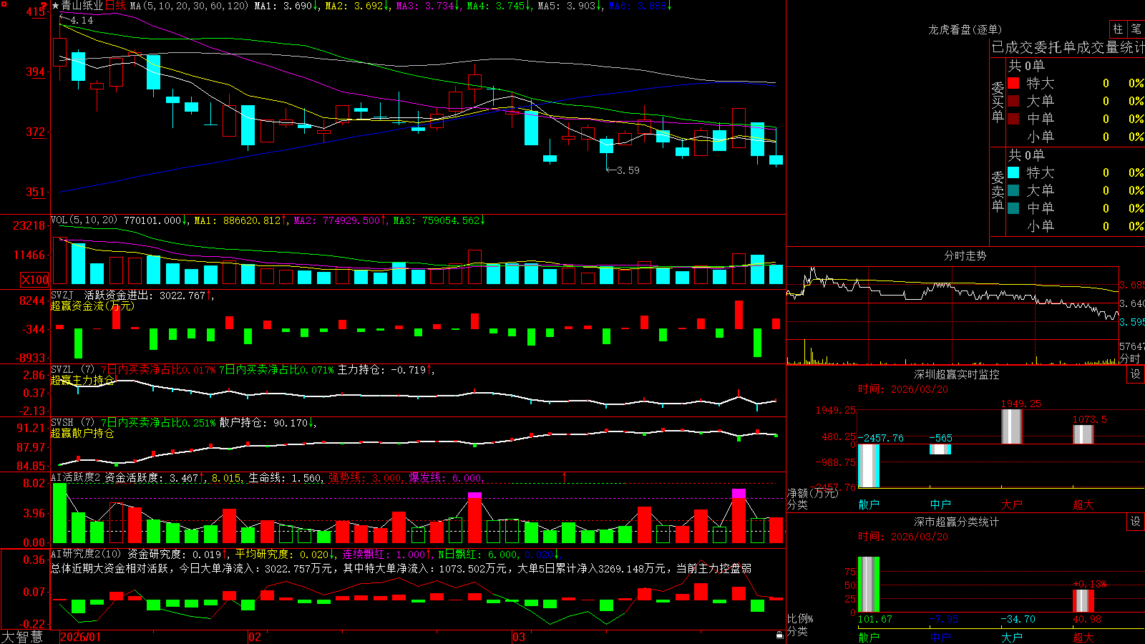1145x644 pixels.
Task: Click the 1073.5 bar for 超大
Action: [1083, 434]
